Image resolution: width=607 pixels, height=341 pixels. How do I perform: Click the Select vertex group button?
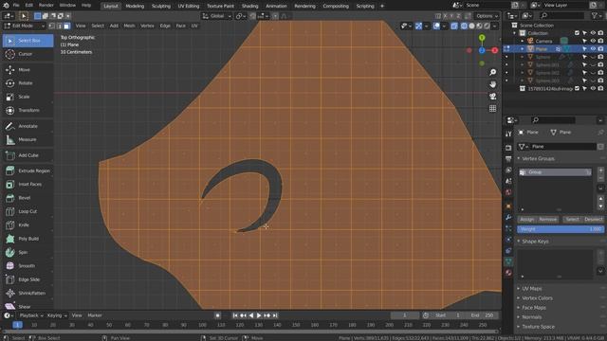point(572,219)
